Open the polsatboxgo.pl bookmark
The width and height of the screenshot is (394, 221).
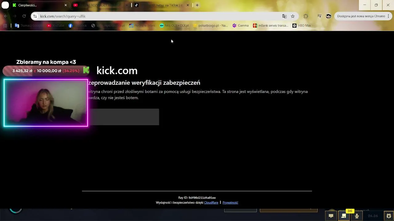coord(211,26)
